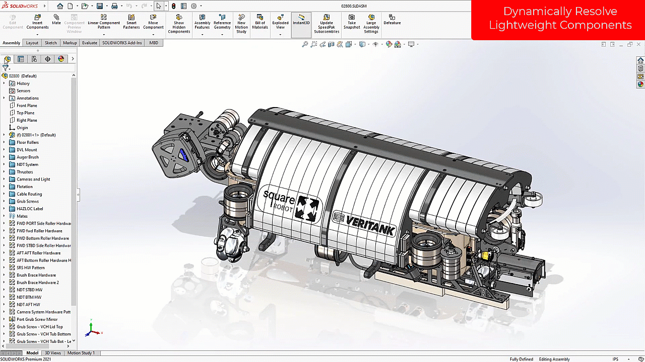
Task: Open Options gear icon
Action: click(194, 6)
